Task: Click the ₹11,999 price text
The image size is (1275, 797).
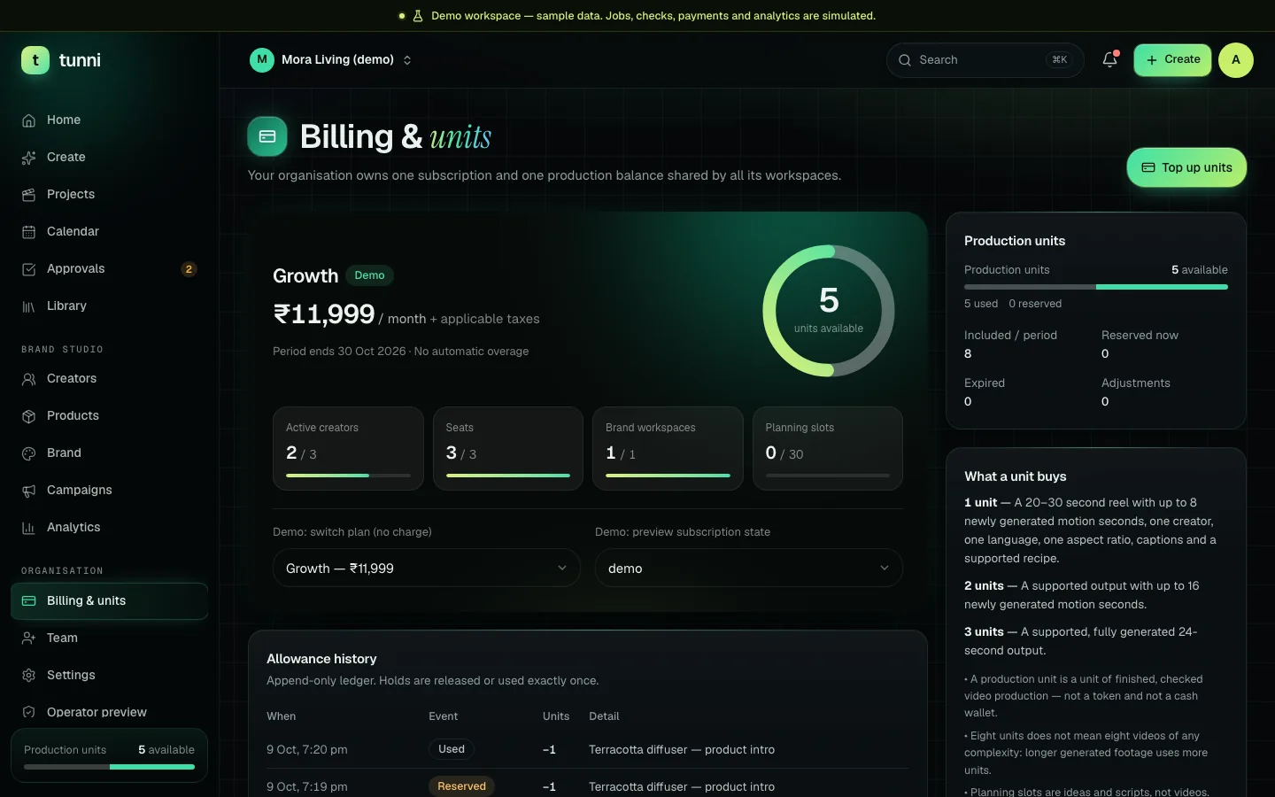Action: coord(324,314)
